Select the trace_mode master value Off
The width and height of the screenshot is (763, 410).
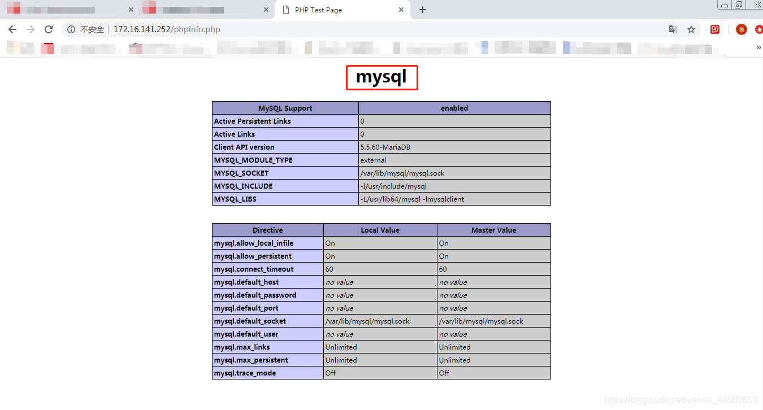click(444, 373)
